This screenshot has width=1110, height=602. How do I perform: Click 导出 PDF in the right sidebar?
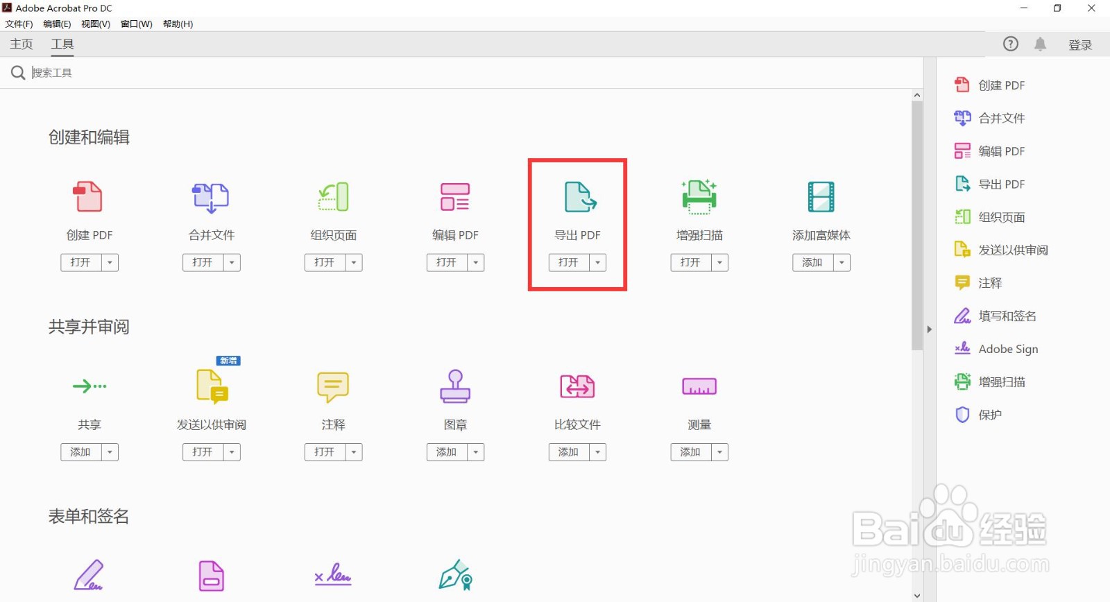point(990,184)
